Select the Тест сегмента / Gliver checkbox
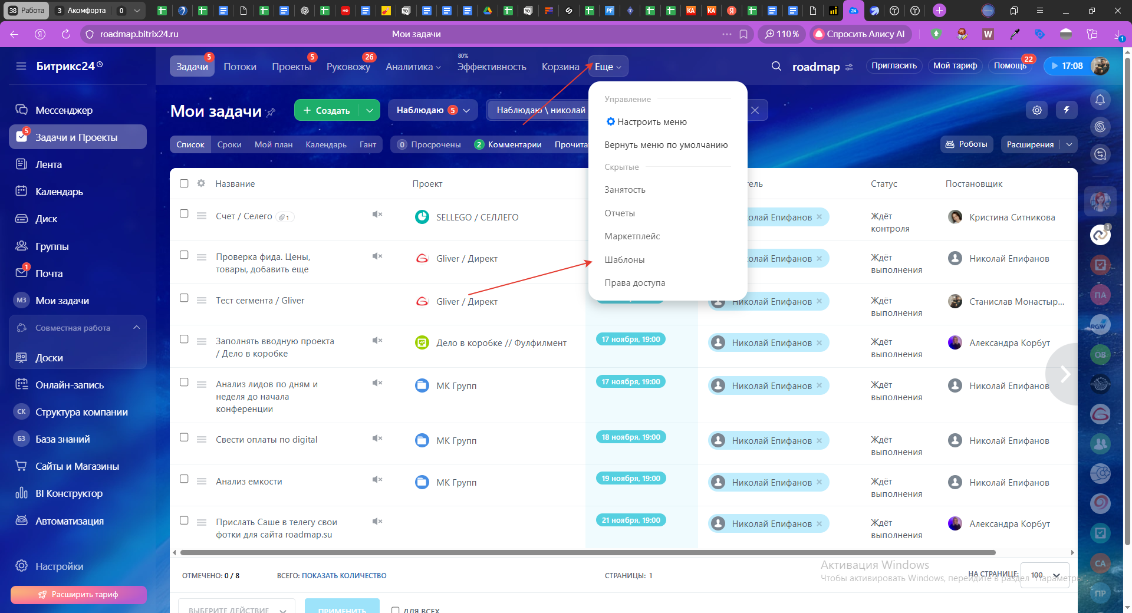This screenshot has width=1132, height=613. tap(184, 298)
